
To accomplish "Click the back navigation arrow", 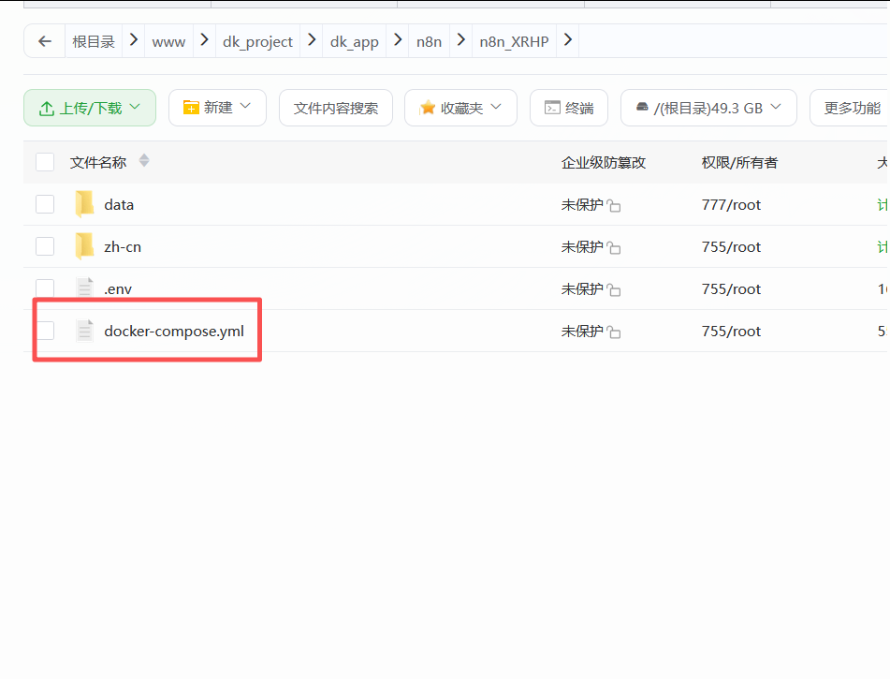I will tap(44, 41).
